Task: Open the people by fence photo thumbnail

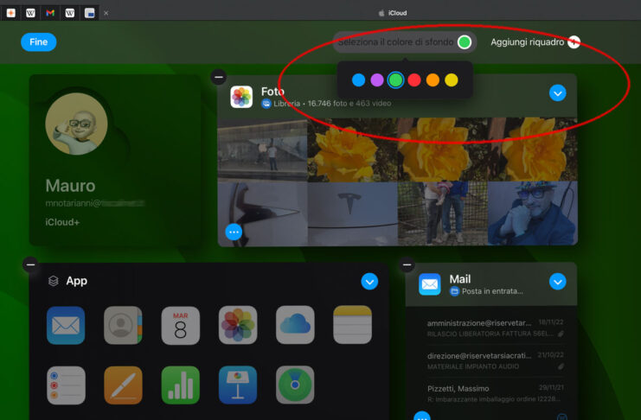Action: [443, 213]
